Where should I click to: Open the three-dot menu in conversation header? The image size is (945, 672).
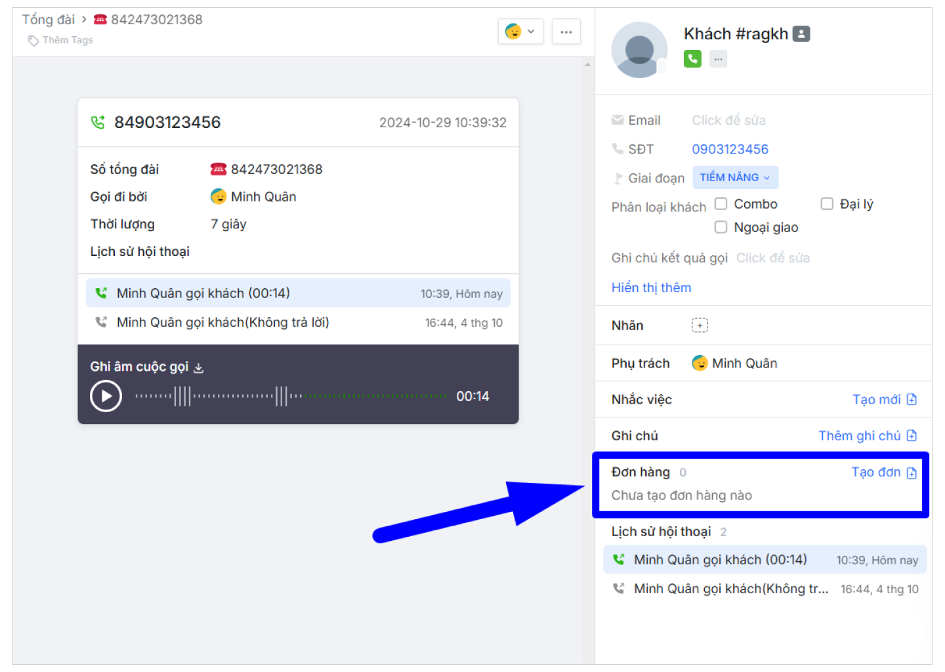click(x=566, y=31)
